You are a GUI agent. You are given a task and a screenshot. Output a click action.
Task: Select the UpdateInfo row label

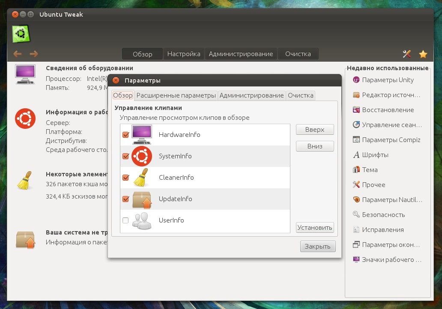175,199
